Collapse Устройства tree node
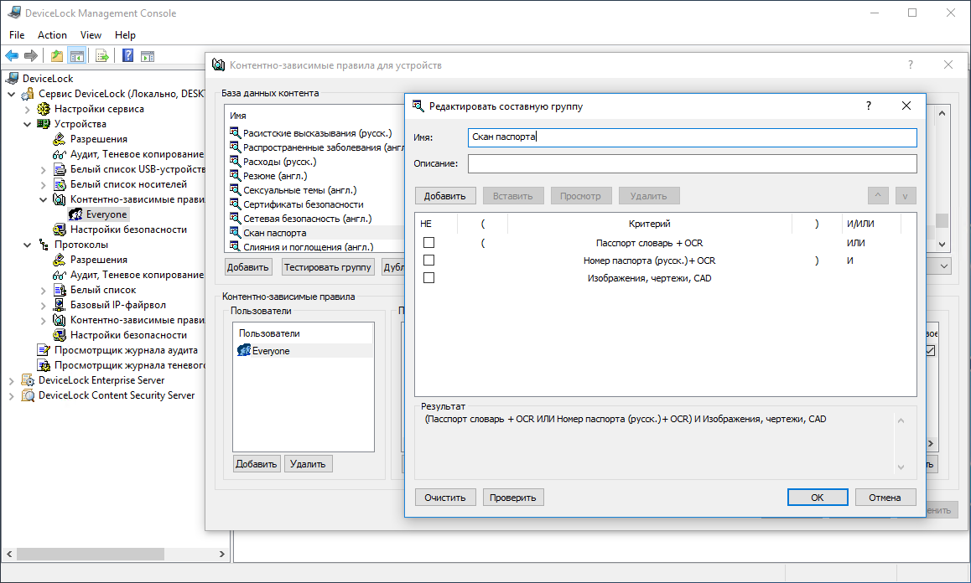Screen dimensions: 971x583 click(27, 124)
